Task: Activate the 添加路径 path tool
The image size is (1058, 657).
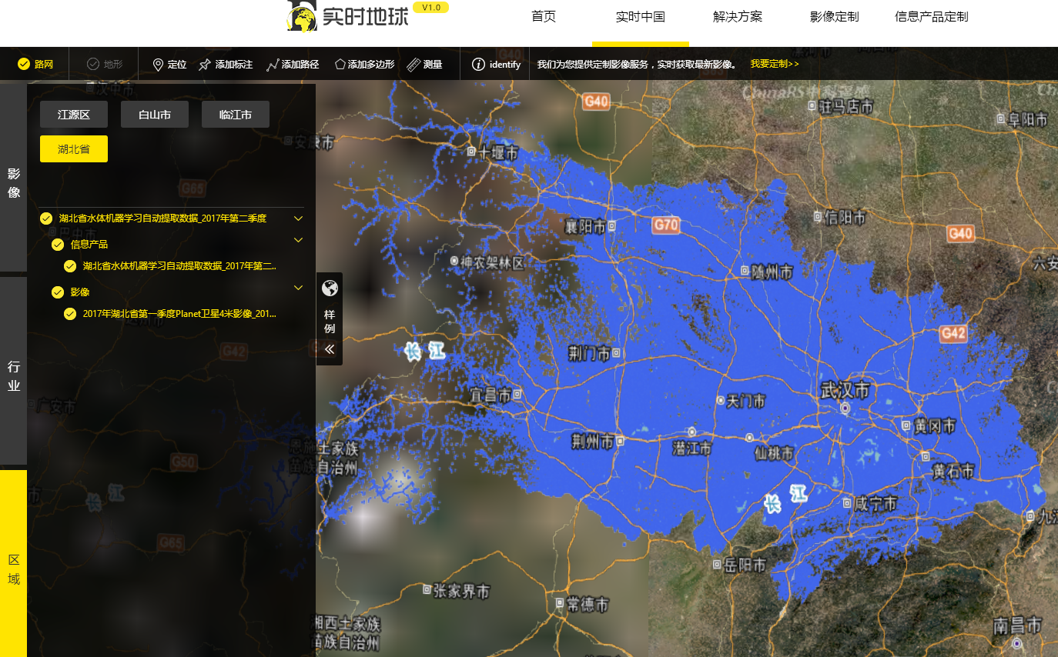Action: [x=293, y=65]
